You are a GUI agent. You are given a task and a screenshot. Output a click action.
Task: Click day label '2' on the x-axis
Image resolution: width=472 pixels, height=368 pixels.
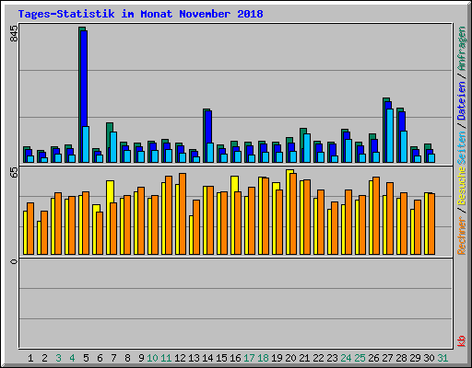pyautogui.click(x=44, y=358)
